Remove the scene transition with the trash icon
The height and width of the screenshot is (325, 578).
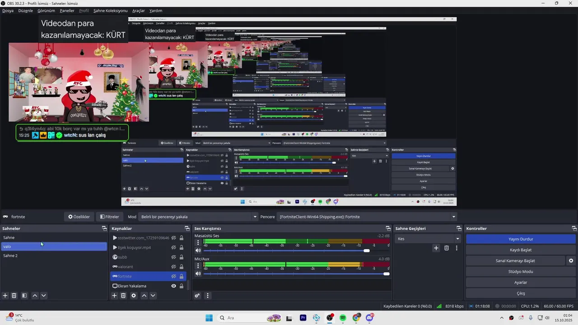[447, 248]
